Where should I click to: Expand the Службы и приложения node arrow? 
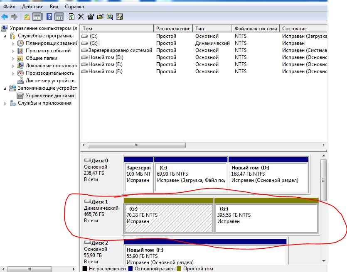(x=5, y=103)
